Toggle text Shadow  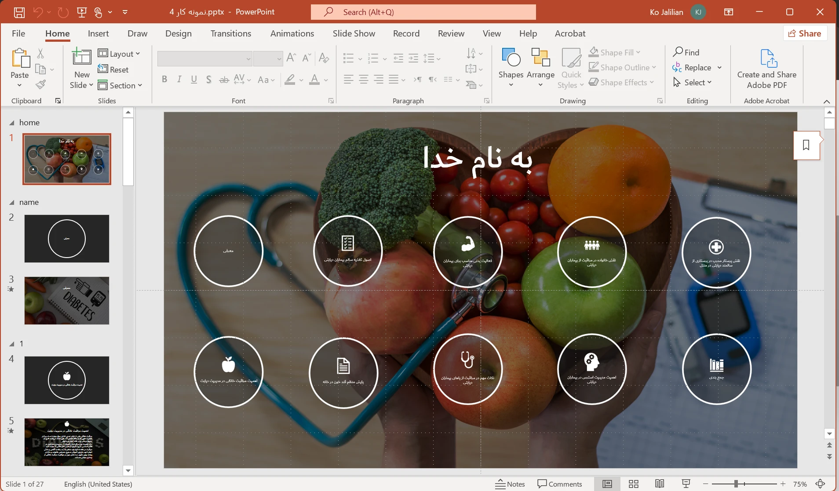click(x=209, y=80)
